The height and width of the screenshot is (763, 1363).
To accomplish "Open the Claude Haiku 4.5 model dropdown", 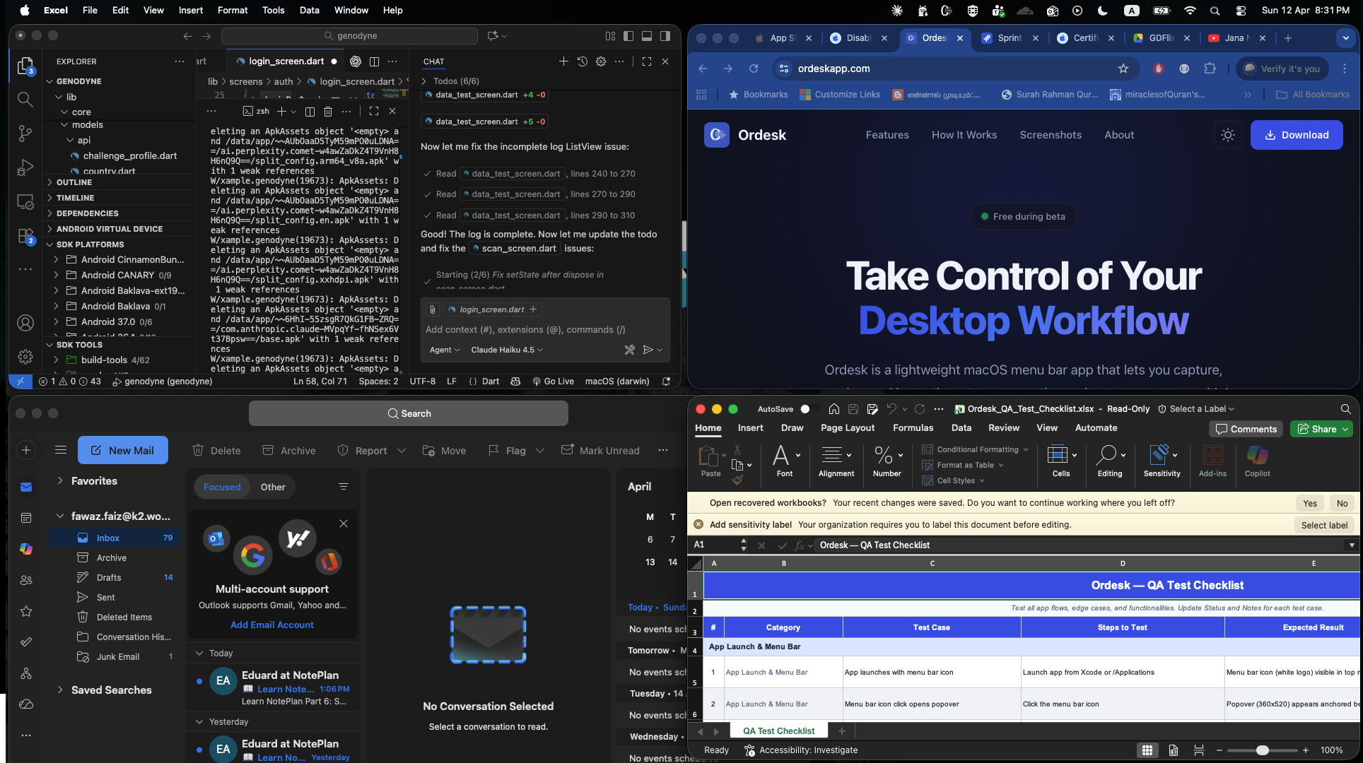I will (x=506, y=350).
